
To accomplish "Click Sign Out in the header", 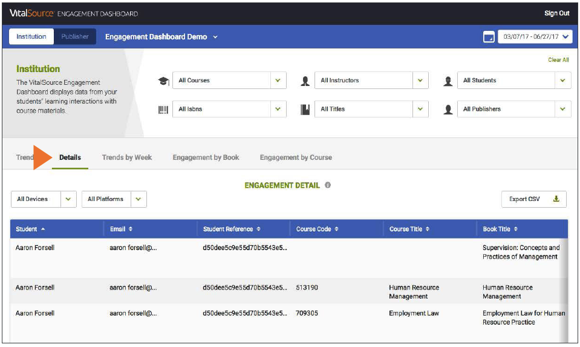I will pos(556,13).
